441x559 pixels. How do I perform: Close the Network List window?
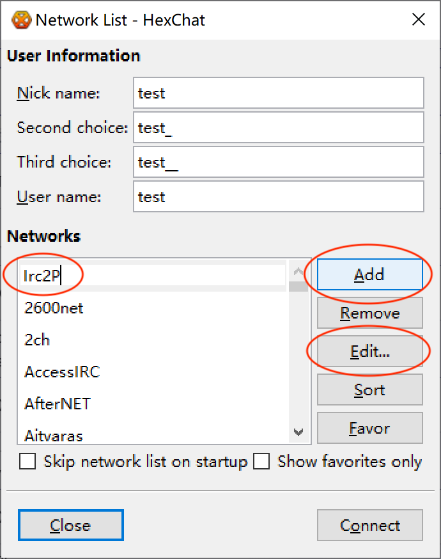pos(419,20)
